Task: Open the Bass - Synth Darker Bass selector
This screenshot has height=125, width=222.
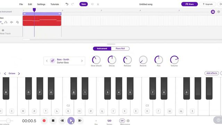Action: pyautogui.click(x=64, y=61)
